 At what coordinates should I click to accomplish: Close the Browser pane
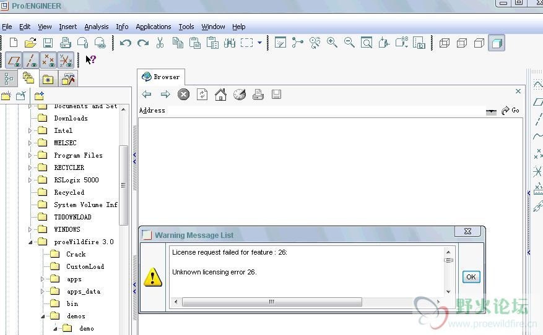[518, 91]
